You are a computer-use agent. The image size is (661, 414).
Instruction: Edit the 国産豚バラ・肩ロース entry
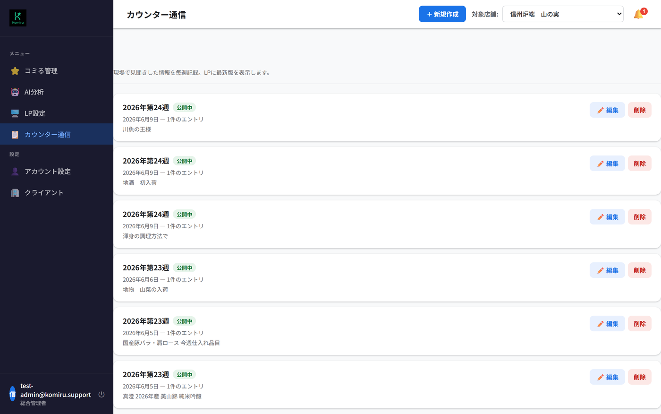pos(607,324)
